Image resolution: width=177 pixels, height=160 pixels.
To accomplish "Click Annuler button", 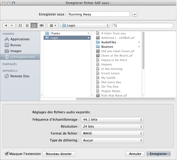I will tap(135, 154).
